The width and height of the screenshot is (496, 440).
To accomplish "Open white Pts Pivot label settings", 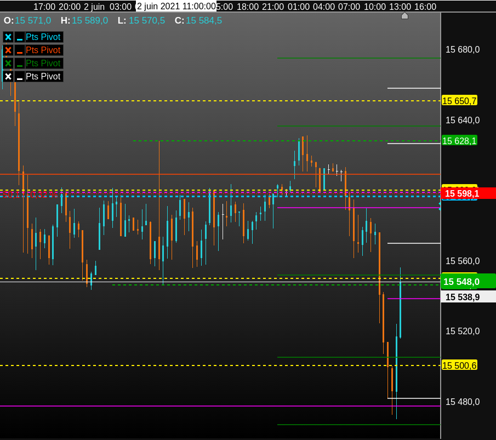I will click(43, 77).
